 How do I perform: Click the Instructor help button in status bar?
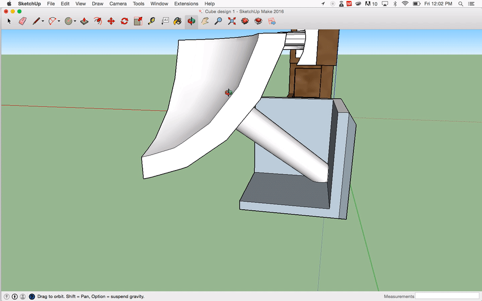(32, 296)
